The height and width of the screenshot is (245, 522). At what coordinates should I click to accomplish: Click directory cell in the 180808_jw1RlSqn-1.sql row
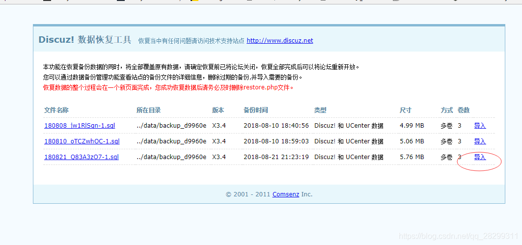(x=171, y=126)
